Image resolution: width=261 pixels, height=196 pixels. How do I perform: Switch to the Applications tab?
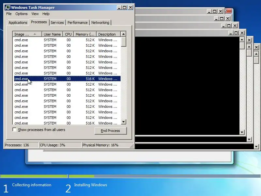tap(18, 23)
